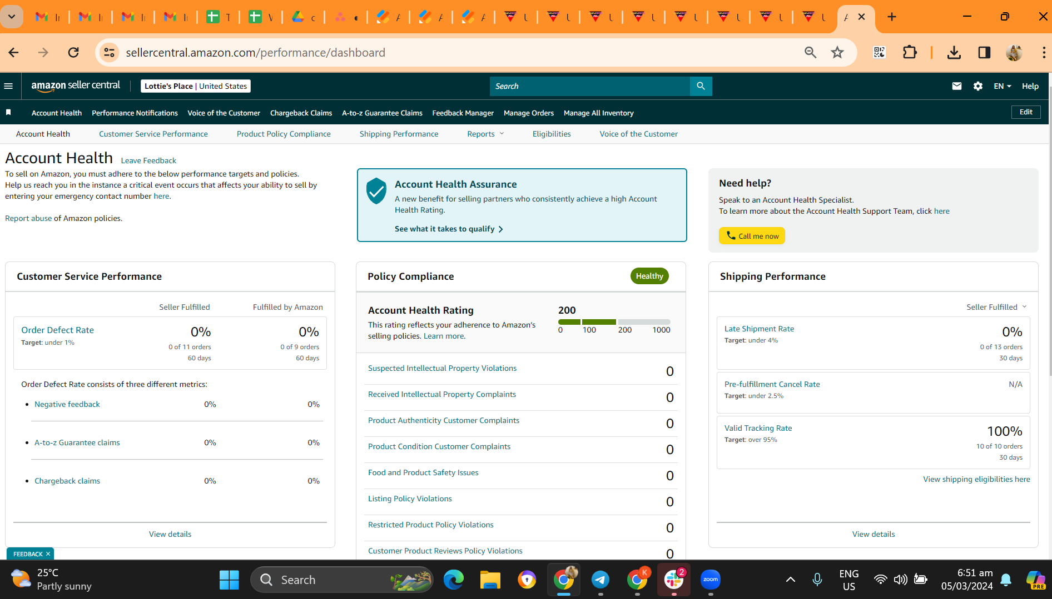
Task: Open Microsoft Edge from the taskbar
Action: pos(454,580)
